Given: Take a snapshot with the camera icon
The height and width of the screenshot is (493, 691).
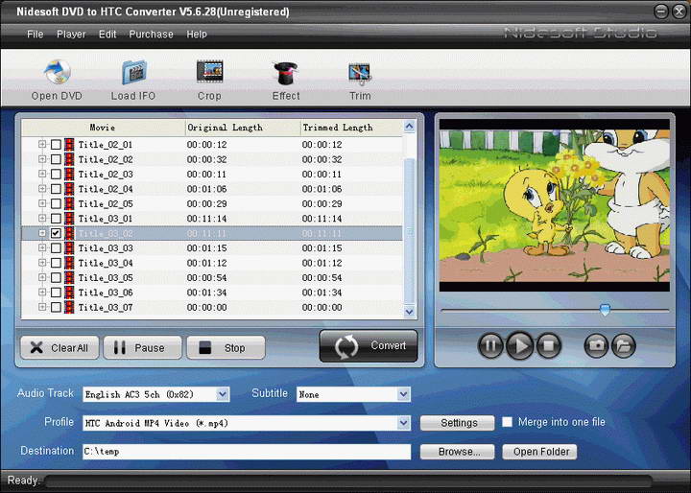Looking at the screenshot, I should (596, 345).
